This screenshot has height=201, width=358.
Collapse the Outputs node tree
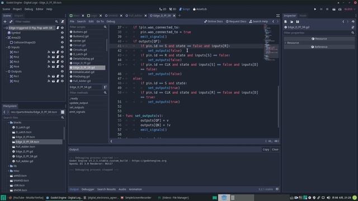coord(6,71)
